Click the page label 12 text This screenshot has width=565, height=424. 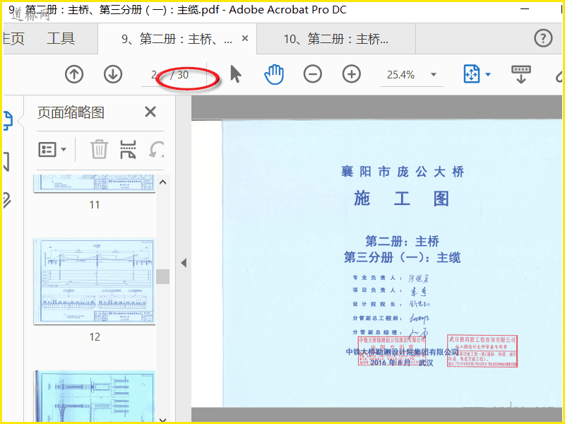(95, 337)
